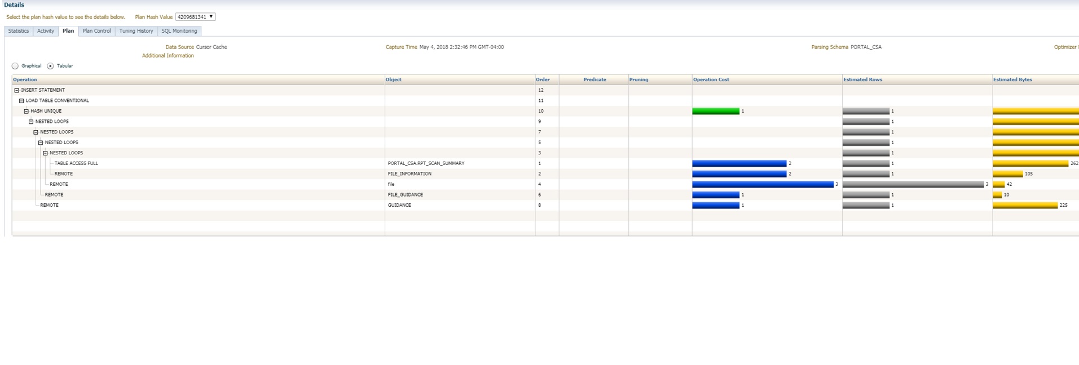Collapse the LOAD TABLE CONVENTIONAL node
The width and height of the screenshot is (1079, 365).
pos(21,101)
